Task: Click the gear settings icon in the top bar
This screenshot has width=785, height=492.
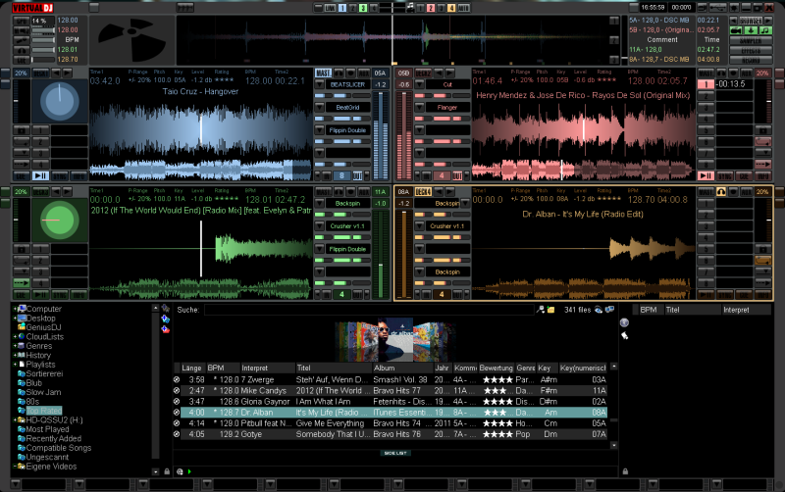Action: (x=734, y=8)
